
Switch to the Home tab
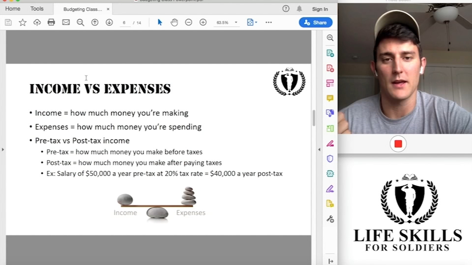(x=13, y=9)
